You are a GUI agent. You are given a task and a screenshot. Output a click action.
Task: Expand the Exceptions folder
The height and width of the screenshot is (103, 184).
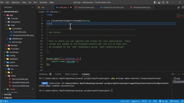[6, 22]
